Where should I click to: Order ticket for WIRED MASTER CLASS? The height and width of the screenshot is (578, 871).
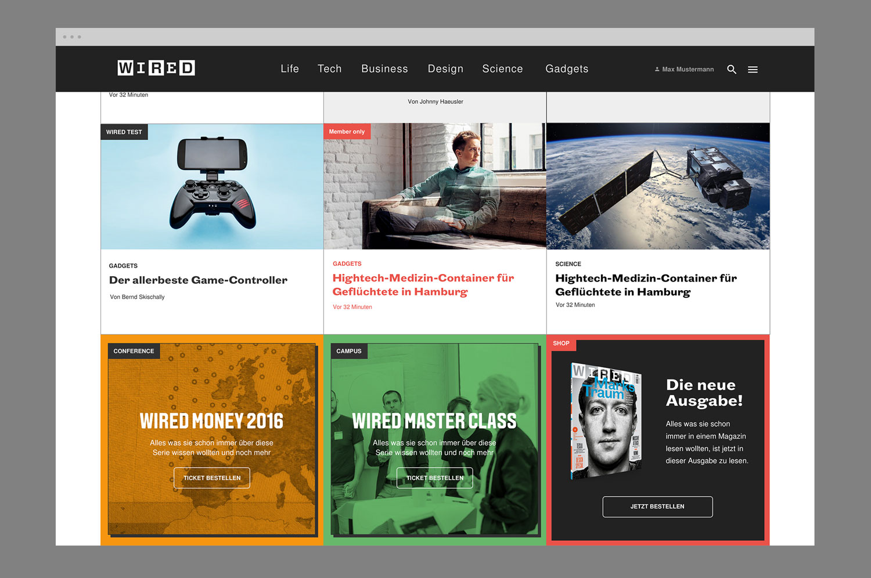coord(435,478)
